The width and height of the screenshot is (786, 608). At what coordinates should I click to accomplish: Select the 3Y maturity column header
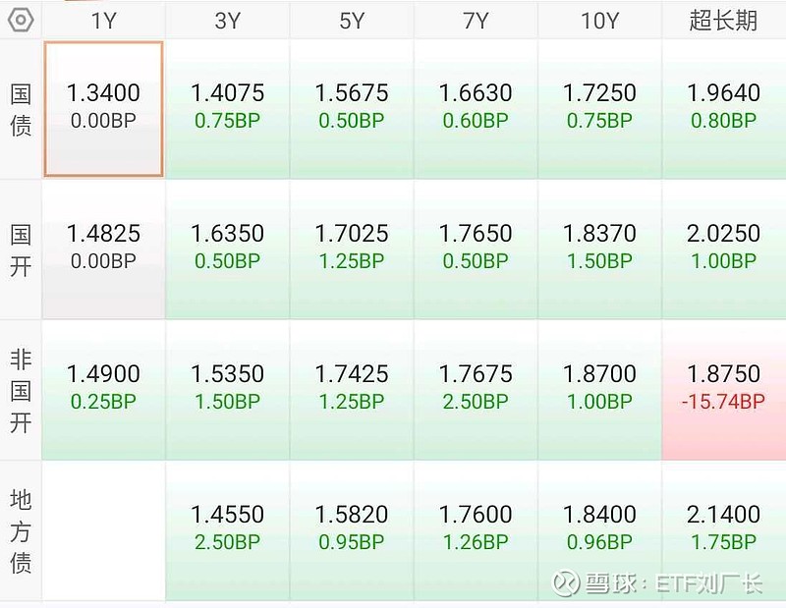click(x=227, y=21)
